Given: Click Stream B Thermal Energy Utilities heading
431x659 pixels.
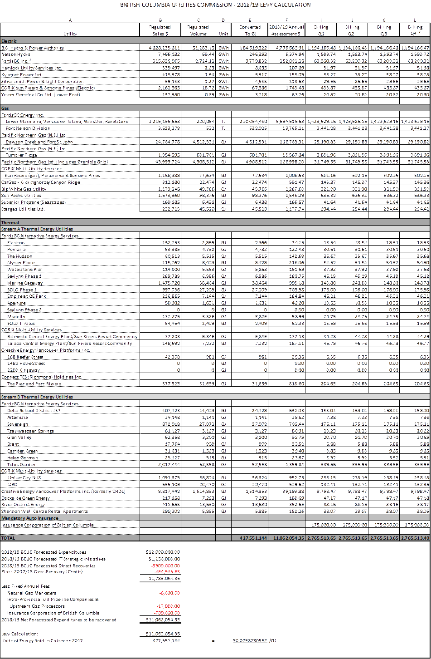Looking at the screenshot, I should (x=37, y=397).
